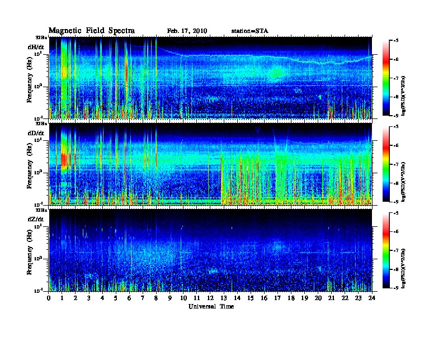Screen dimensions: 443x342
Task: Click the "-9" tick on the dH/dt color bar
Action: pyautogui.click(x=395, y=116)
